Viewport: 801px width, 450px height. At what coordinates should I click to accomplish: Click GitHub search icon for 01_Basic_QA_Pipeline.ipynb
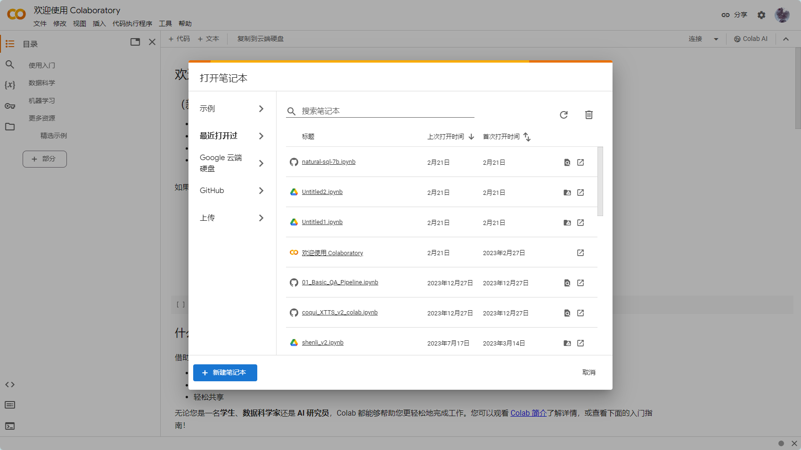567,283
